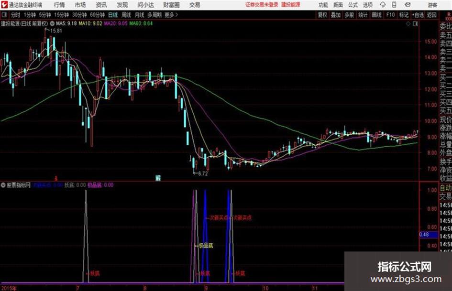Switch to the 60分钟 period
452x291 pixels.
(97, 15)
